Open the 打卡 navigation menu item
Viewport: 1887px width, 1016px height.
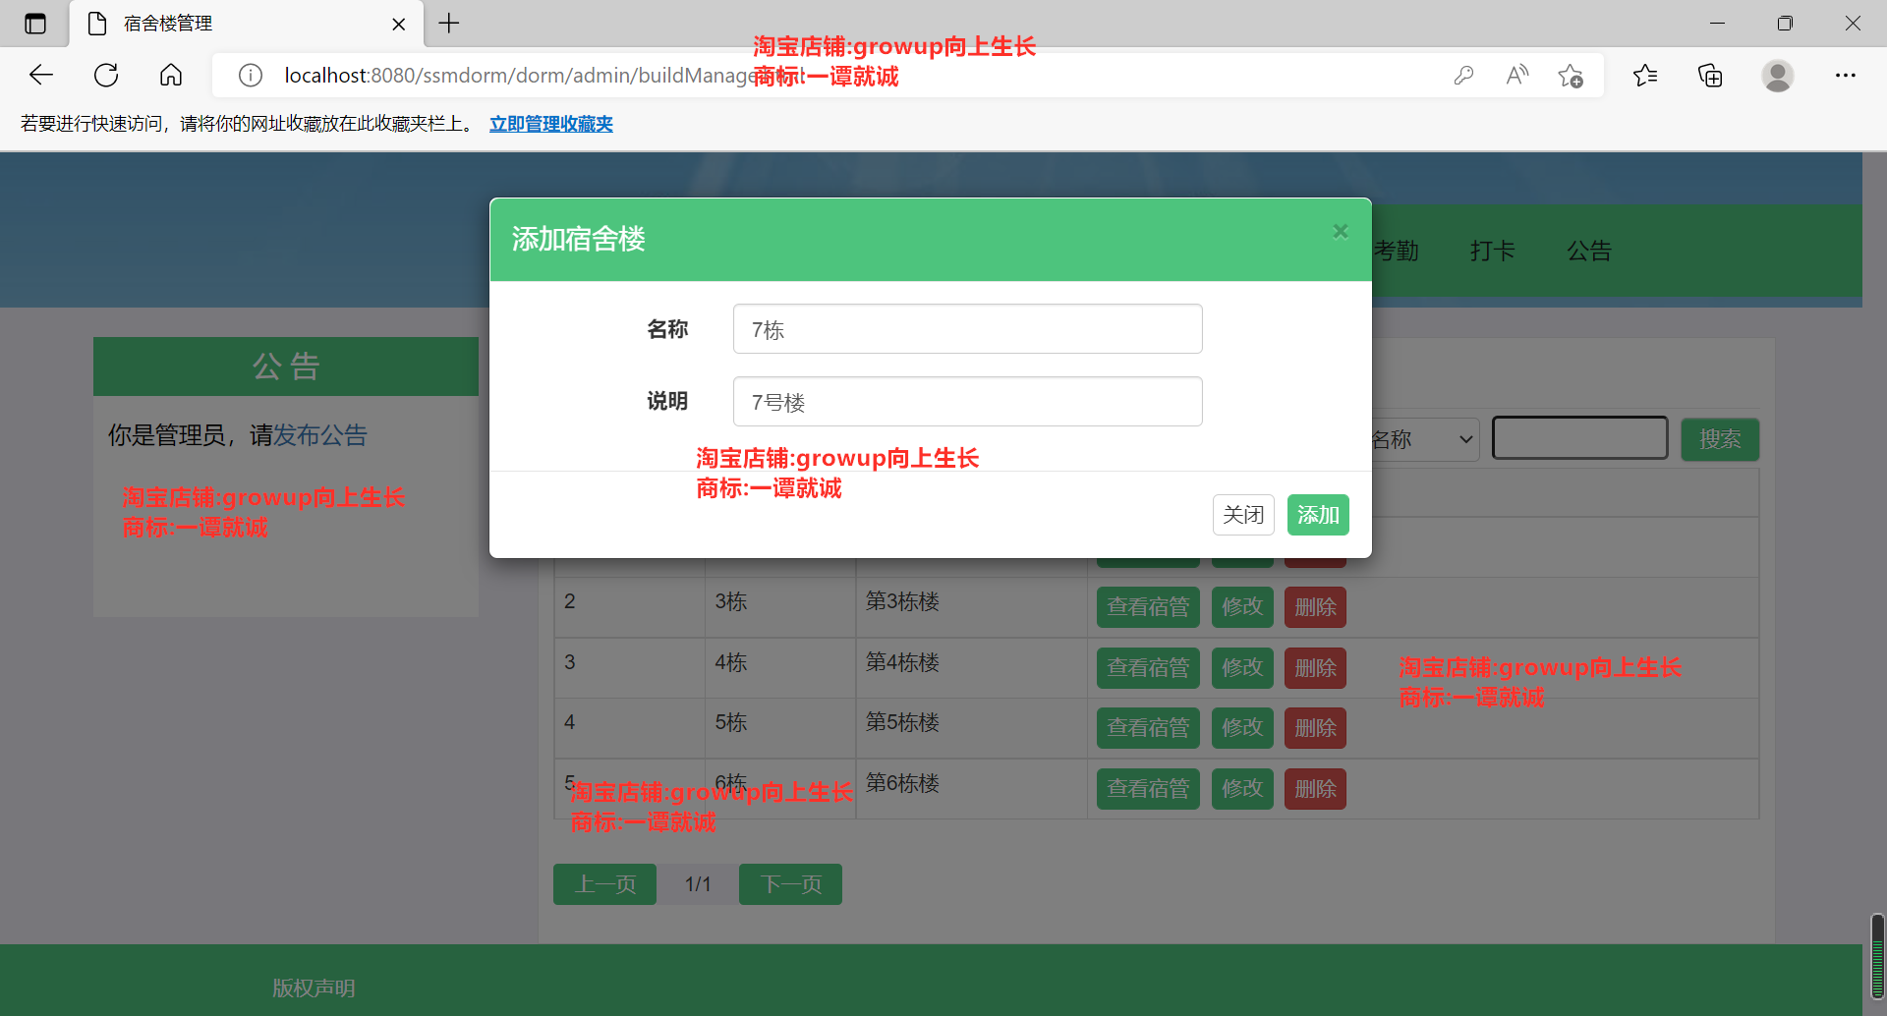pos(1492,251)
